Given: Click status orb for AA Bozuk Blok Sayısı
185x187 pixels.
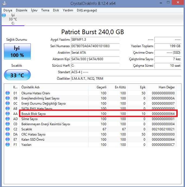Looking at the screenshot, I should 8,114.
